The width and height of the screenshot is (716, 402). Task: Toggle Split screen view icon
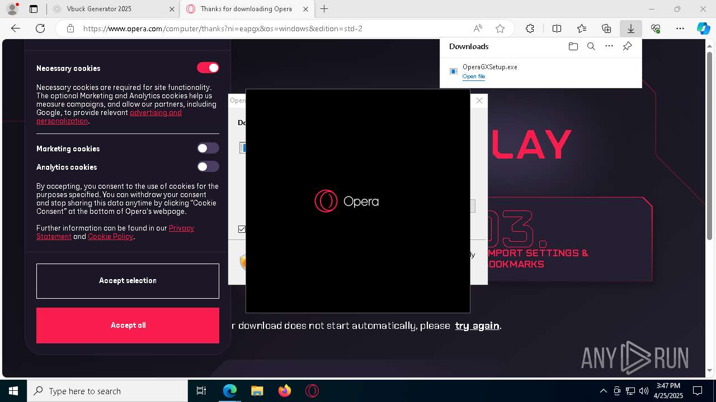557,28
